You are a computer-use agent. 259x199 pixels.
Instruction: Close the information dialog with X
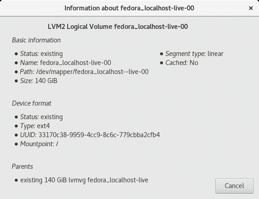tap(251, 8)
